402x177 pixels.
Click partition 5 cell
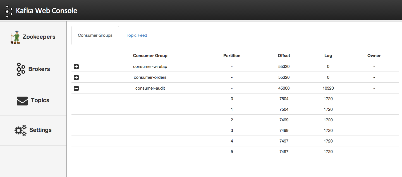point(232,152)
